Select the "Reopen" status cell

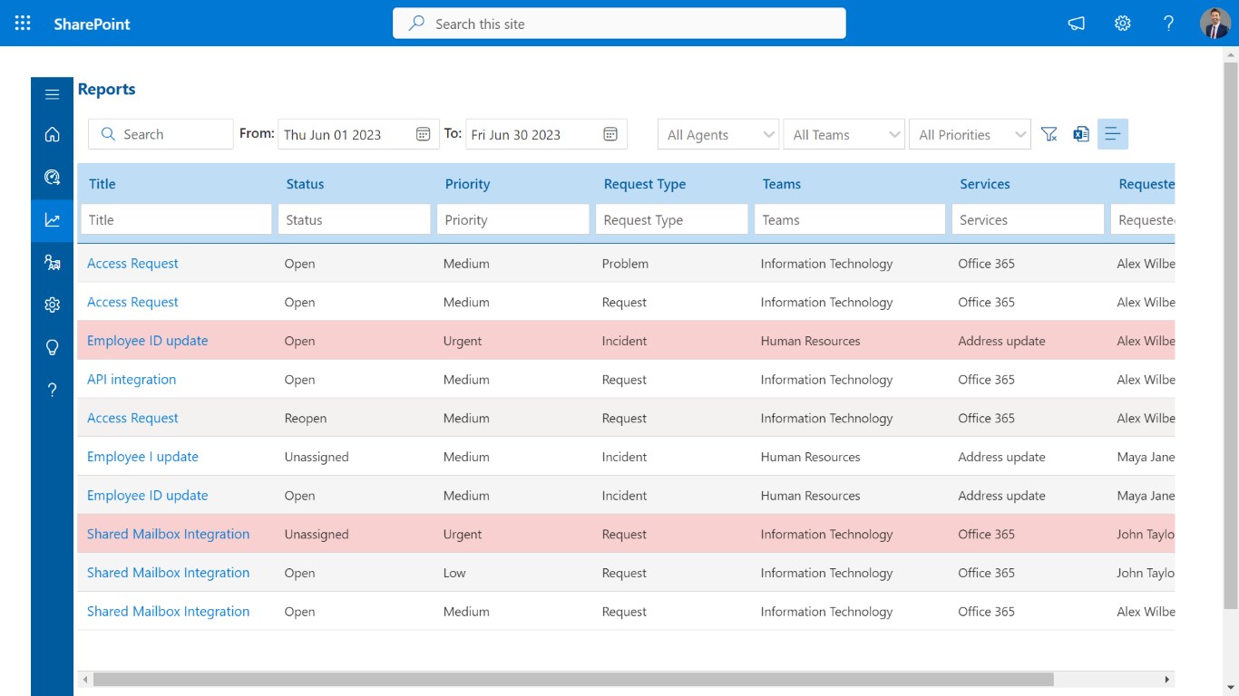306,419
